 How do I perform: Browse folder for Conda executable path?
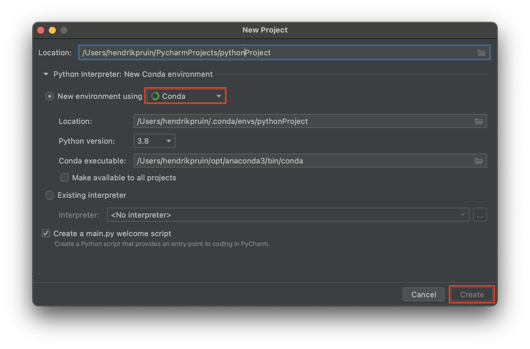[x=479, y=161]
